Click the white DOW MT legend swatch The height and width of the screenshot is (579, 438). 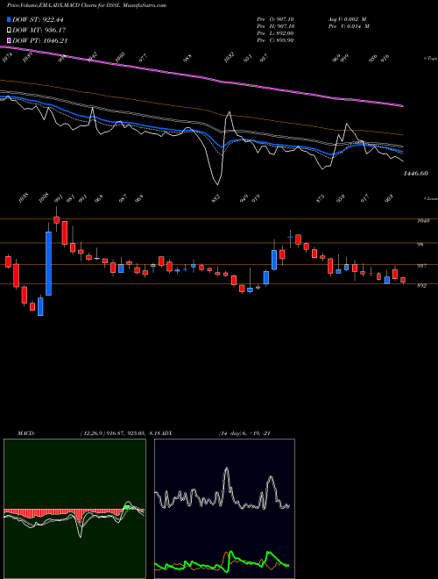click(9, 30)
